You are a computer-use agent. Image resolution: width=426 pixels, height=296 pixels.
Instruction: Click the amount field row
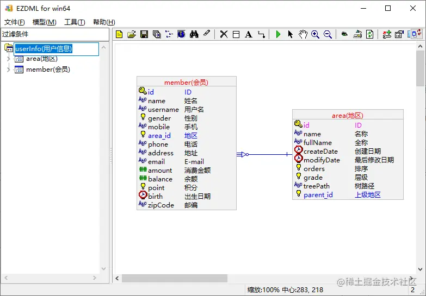(x=187, y=171)
